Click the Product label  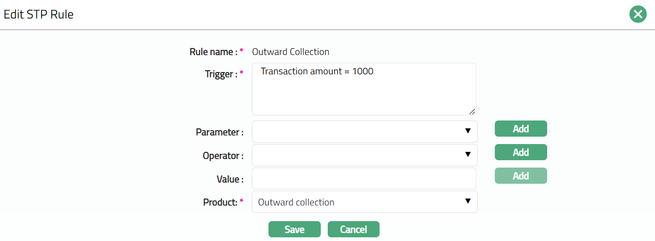pyautogui.click(x=220, y=202)
